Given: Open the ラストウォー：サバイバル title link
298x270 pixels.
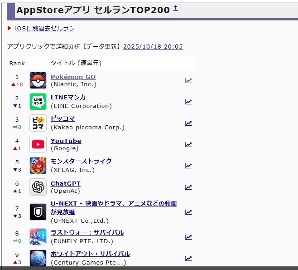Looking at the screenshot, I should point(87,232).
